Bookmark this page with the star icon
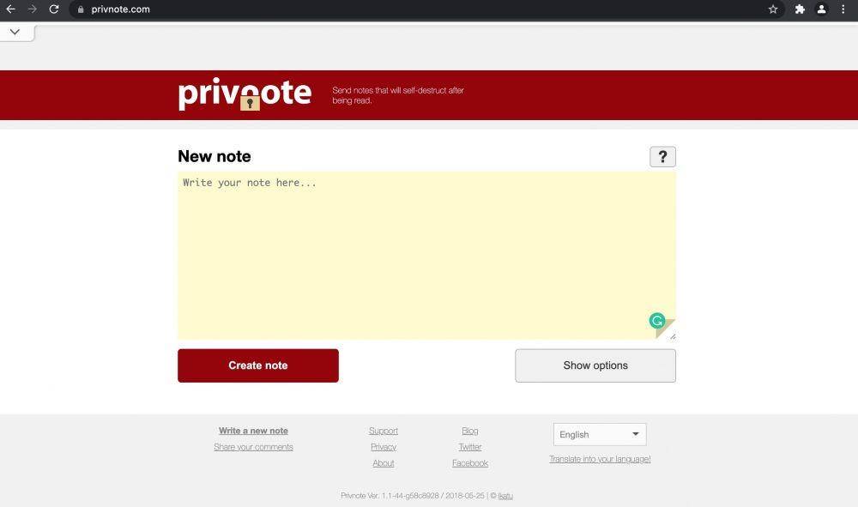Viewport: 858px width, 507px height. 773,9
